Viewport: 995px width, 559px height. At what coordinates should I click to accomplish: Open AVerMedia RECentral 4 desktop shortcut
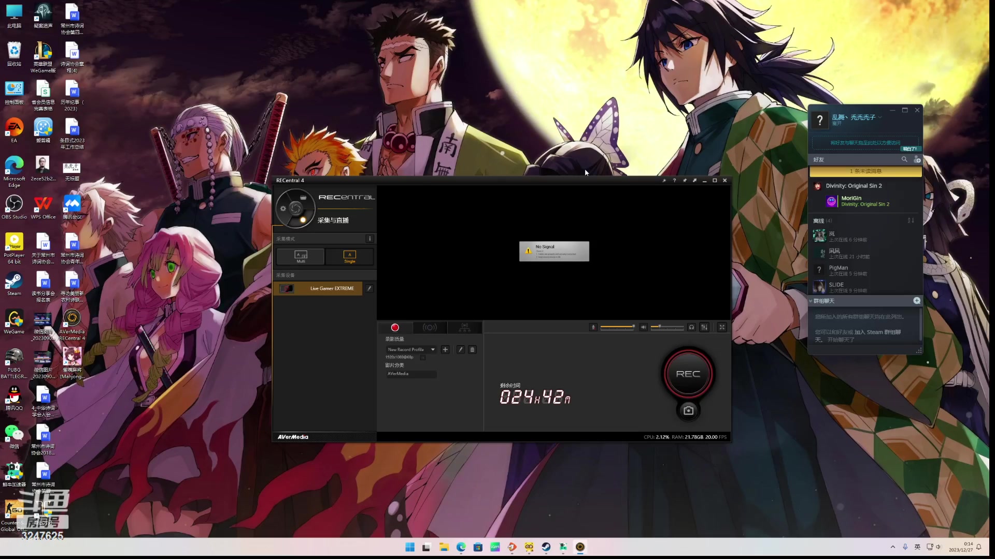pyautogui.click(x=72, y=325)
